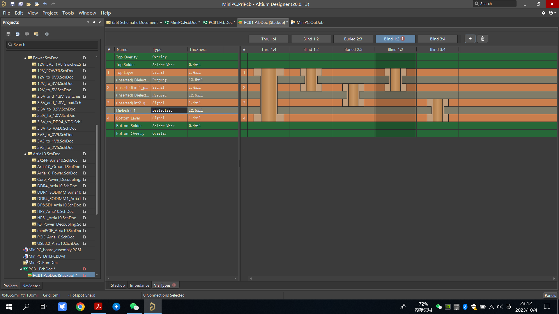Screen dimensions: 559x314
Task: Open Projects panel settings gear
Action: (47, 34)
